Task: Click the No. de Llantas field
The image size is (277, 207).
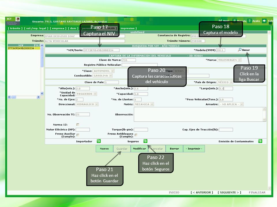Action: pyautogui.click(x=138, y=99)
